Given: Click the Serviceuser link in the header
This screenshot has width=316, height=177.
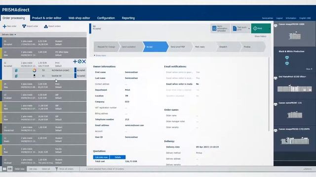Looking at the screenshot, I should pos(268,18).
